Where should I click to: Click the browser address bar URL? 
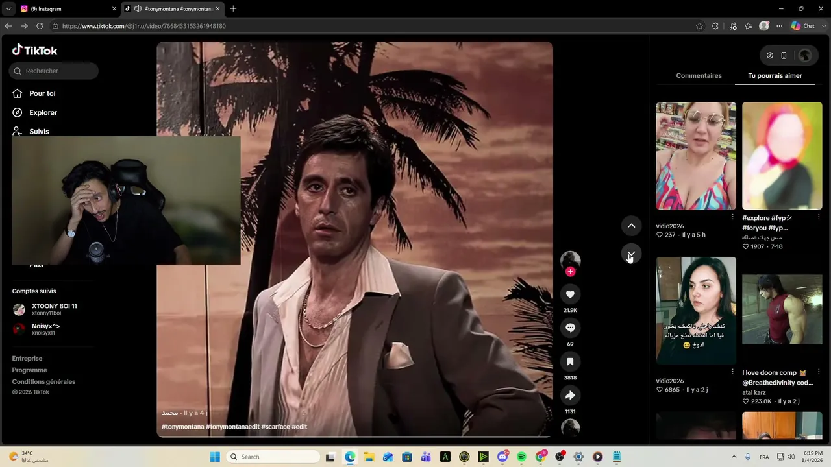[x=144, y=26]
